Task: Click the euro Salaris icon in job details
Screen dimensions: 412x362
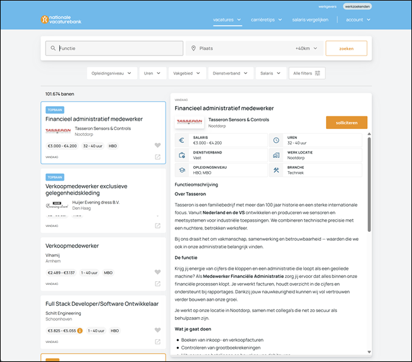Action: [x=182, y=140]
